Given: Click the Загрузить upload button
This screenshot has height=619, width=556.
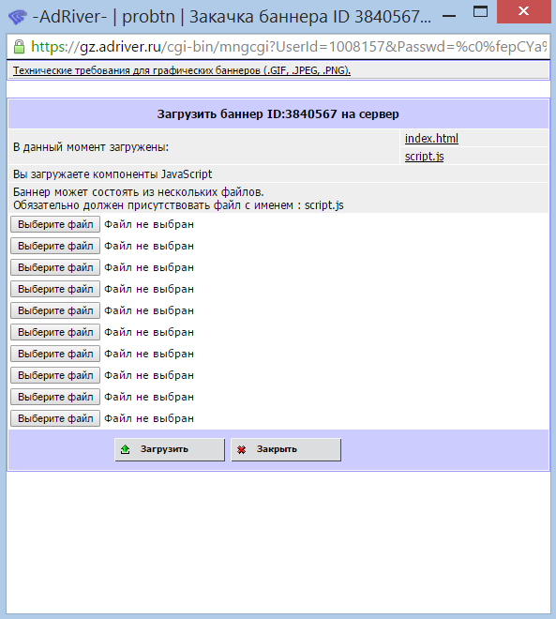Looking at the screenshot, I should pyautogui.click(x=170, y=449).
